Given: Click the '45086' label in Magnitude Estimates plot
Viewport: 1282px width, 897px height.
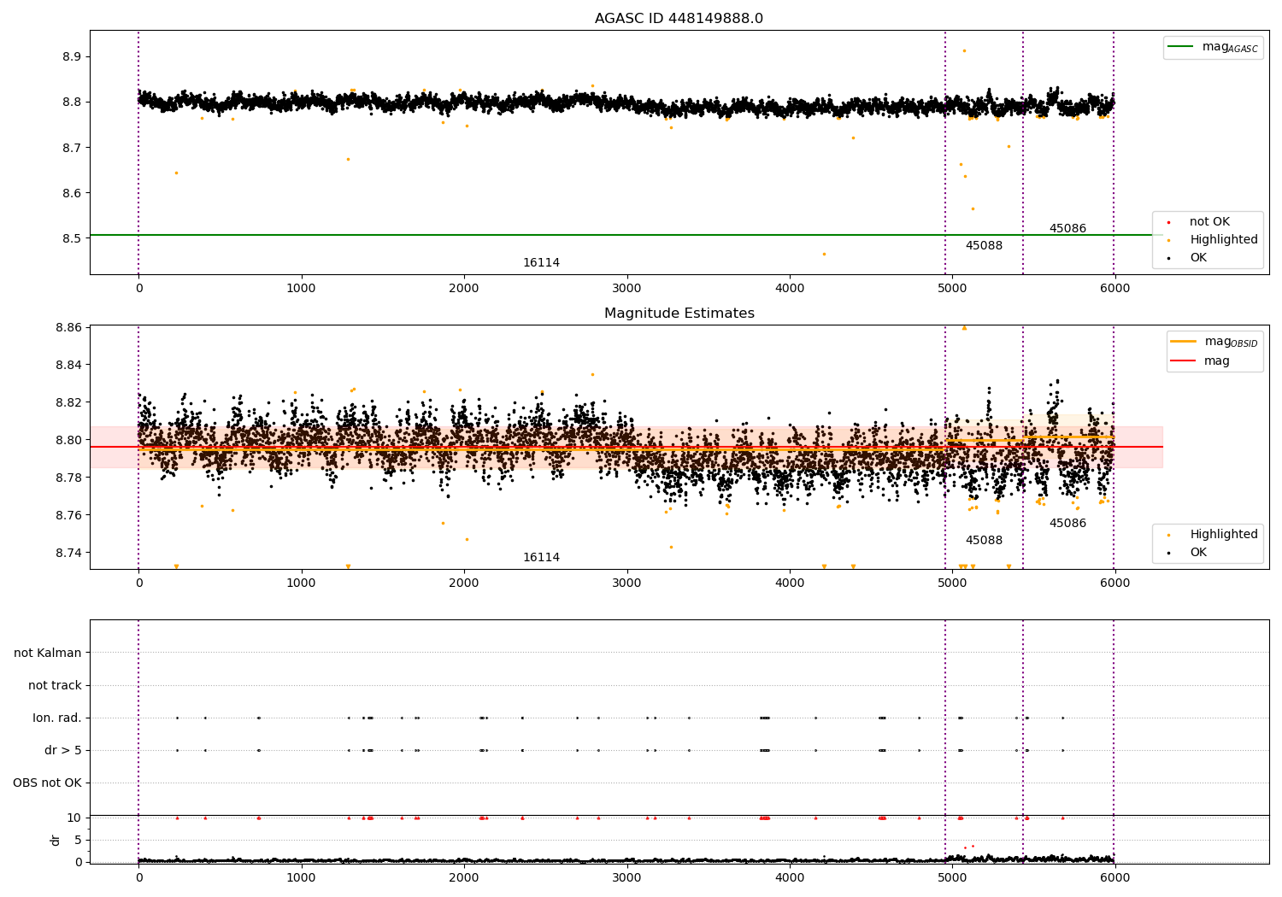Looking at the screenshot, I should 1067,524.
